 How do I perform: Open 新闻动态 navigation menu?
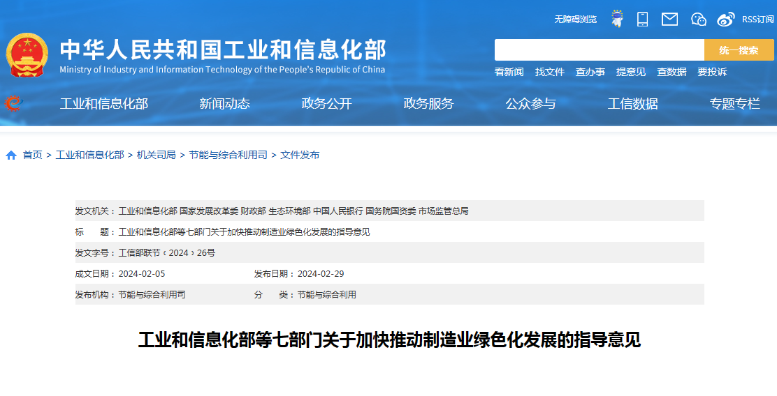(x=224, y=104)
